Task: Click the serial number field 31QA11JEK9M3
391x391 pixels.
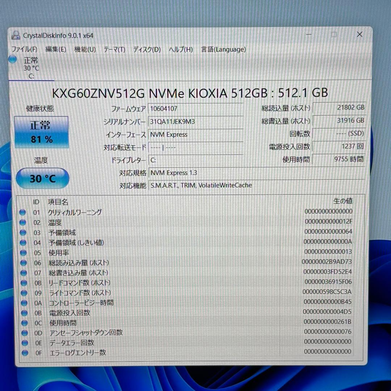Action: (x=196, y=122)
